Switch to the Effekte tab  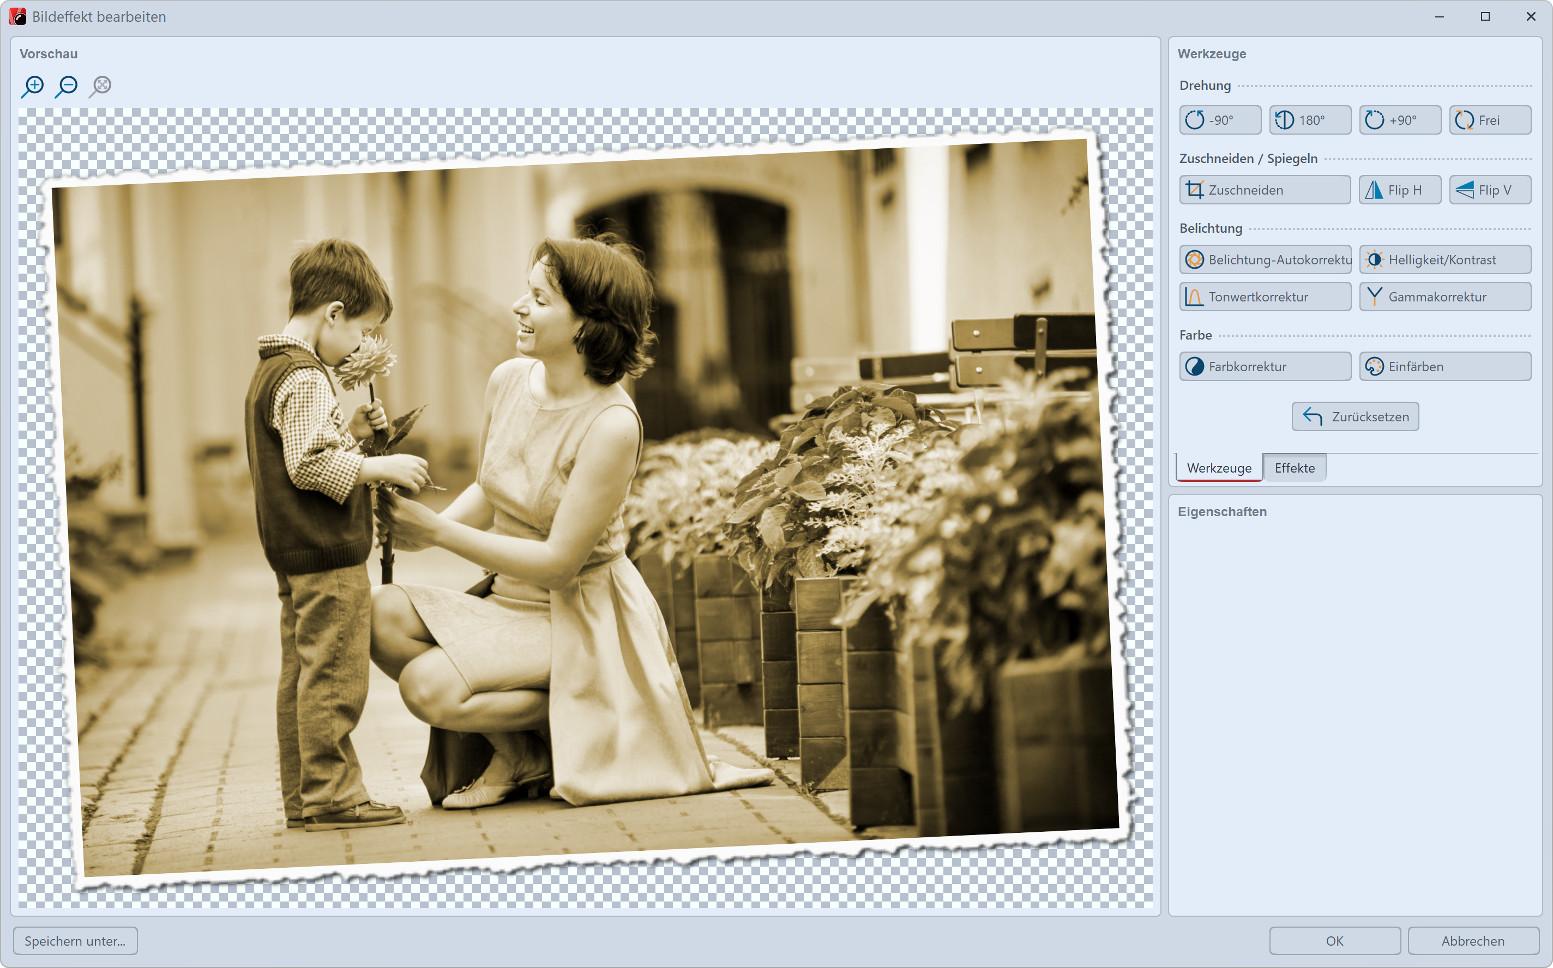tap(1295, 468)
